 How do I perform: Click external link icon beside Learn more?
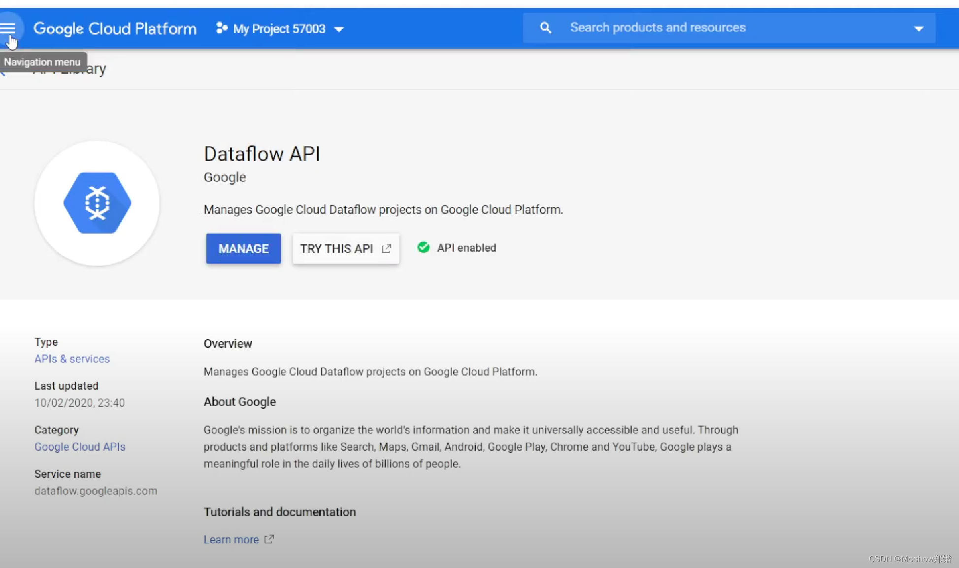tap(269, 539)
